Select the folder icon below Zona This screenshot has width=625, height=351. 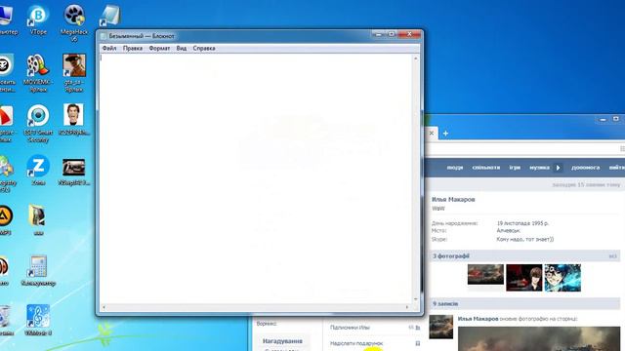click(x=38, y=219)
